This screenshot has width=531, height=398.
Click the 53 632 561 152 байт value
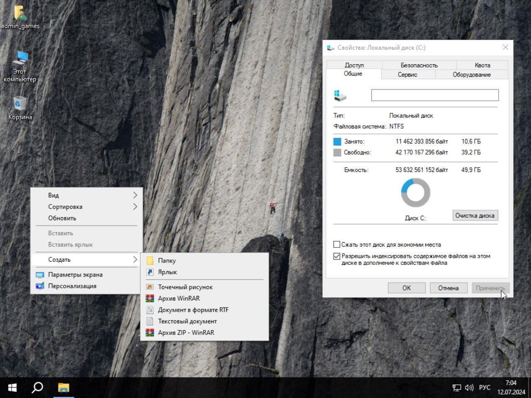(x=422, y=170)
